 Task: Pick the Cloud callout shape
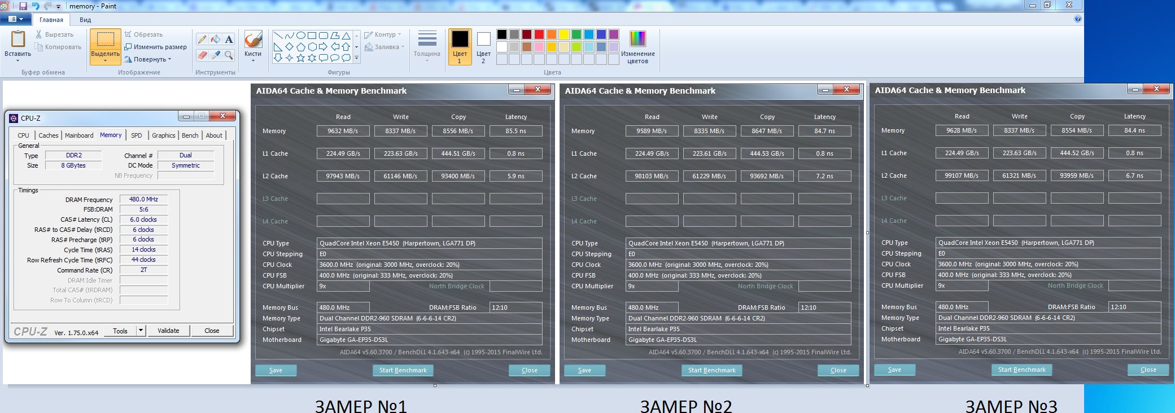pos(346,58)
